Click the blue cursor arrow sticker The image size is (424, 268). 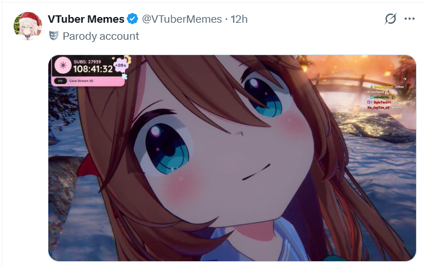125,77
